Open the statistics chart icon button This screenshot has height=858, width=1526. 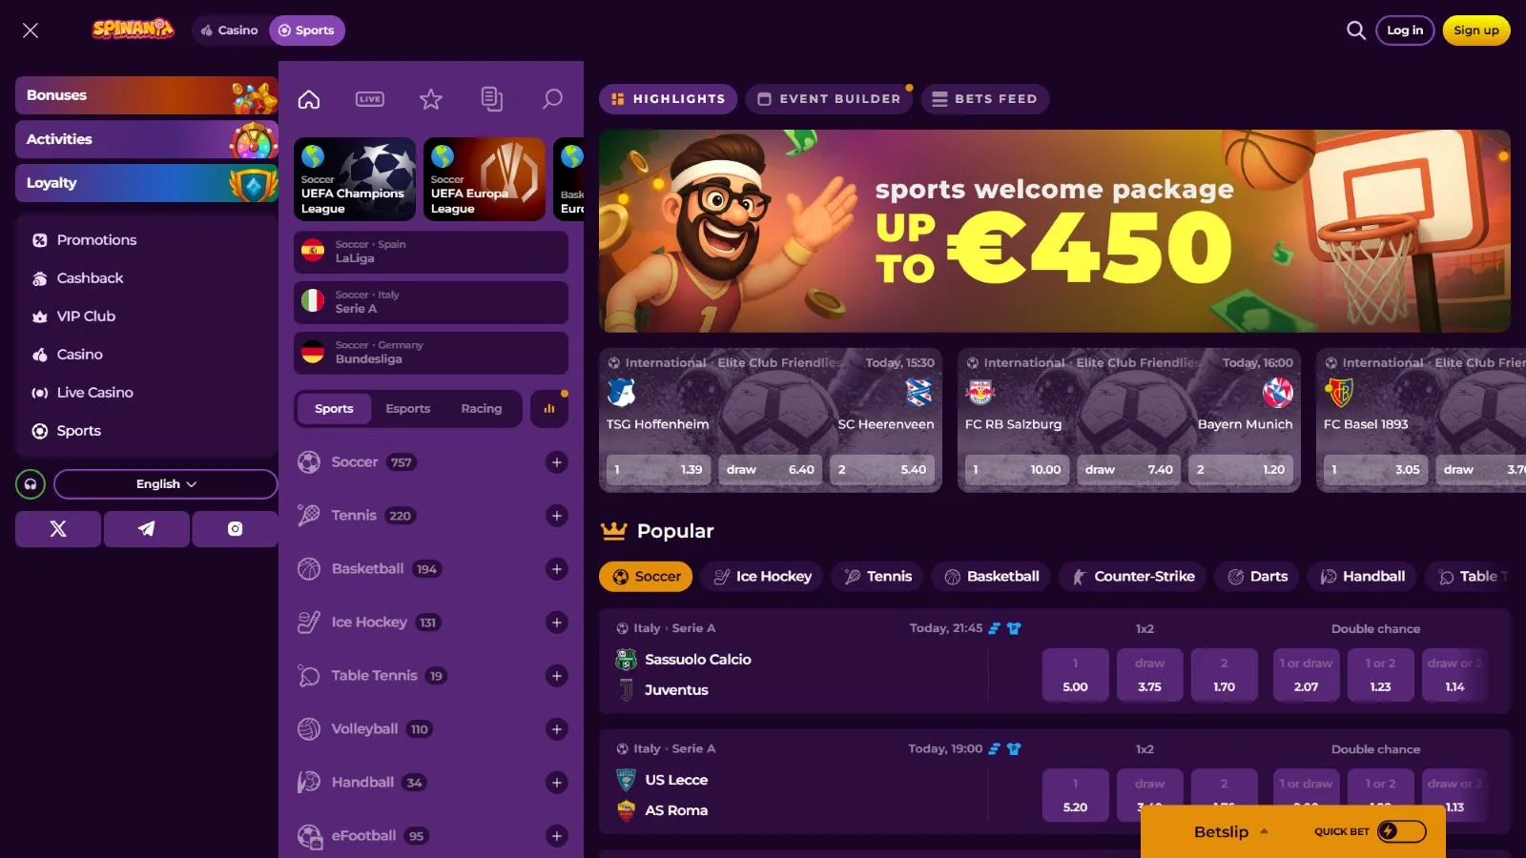[x=549, y=409]
